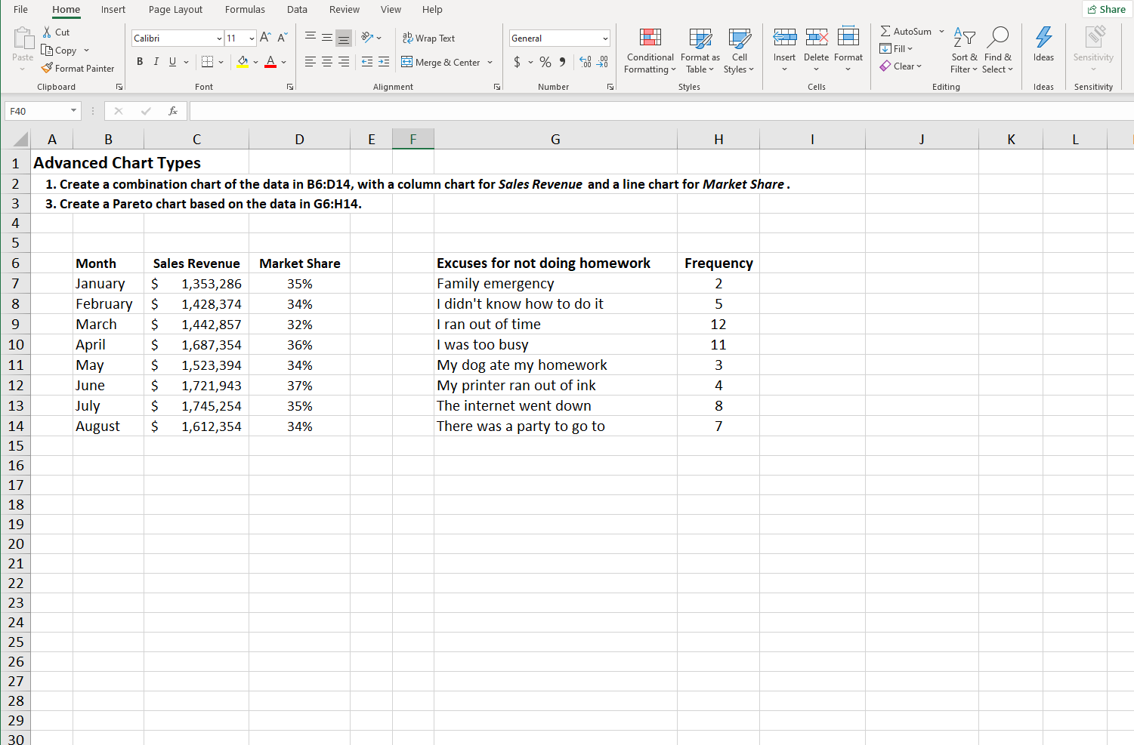Click the Wrap Text icon

pyautogui.click(x=428, y=38)
